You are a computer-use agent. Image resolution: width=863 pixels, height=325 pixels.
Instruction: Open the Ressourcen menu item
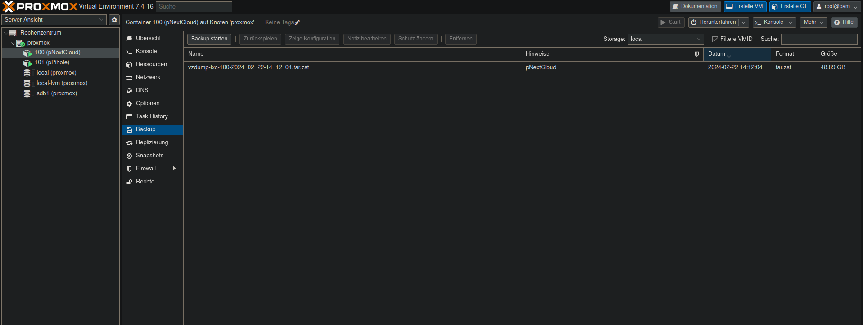pyautogui.click(x=153, y=64)
